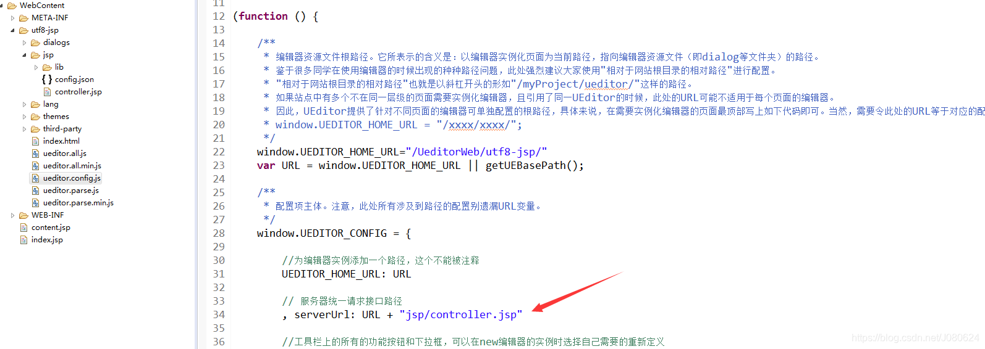Expand the themes folder arrow
Image resolution: width=985 pixels, height=349 pixels.
[24, 117]
